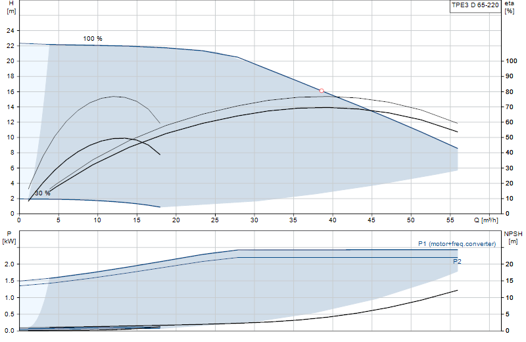Select 'P1 (motor+freq.converter)' curve label
This screenshot has height=342, width=526.
(x=457, y=244)
